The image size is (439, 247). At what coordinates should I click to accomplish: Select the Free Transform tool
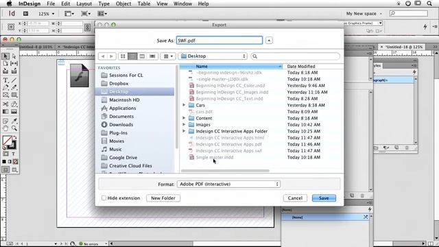[14, 104]
